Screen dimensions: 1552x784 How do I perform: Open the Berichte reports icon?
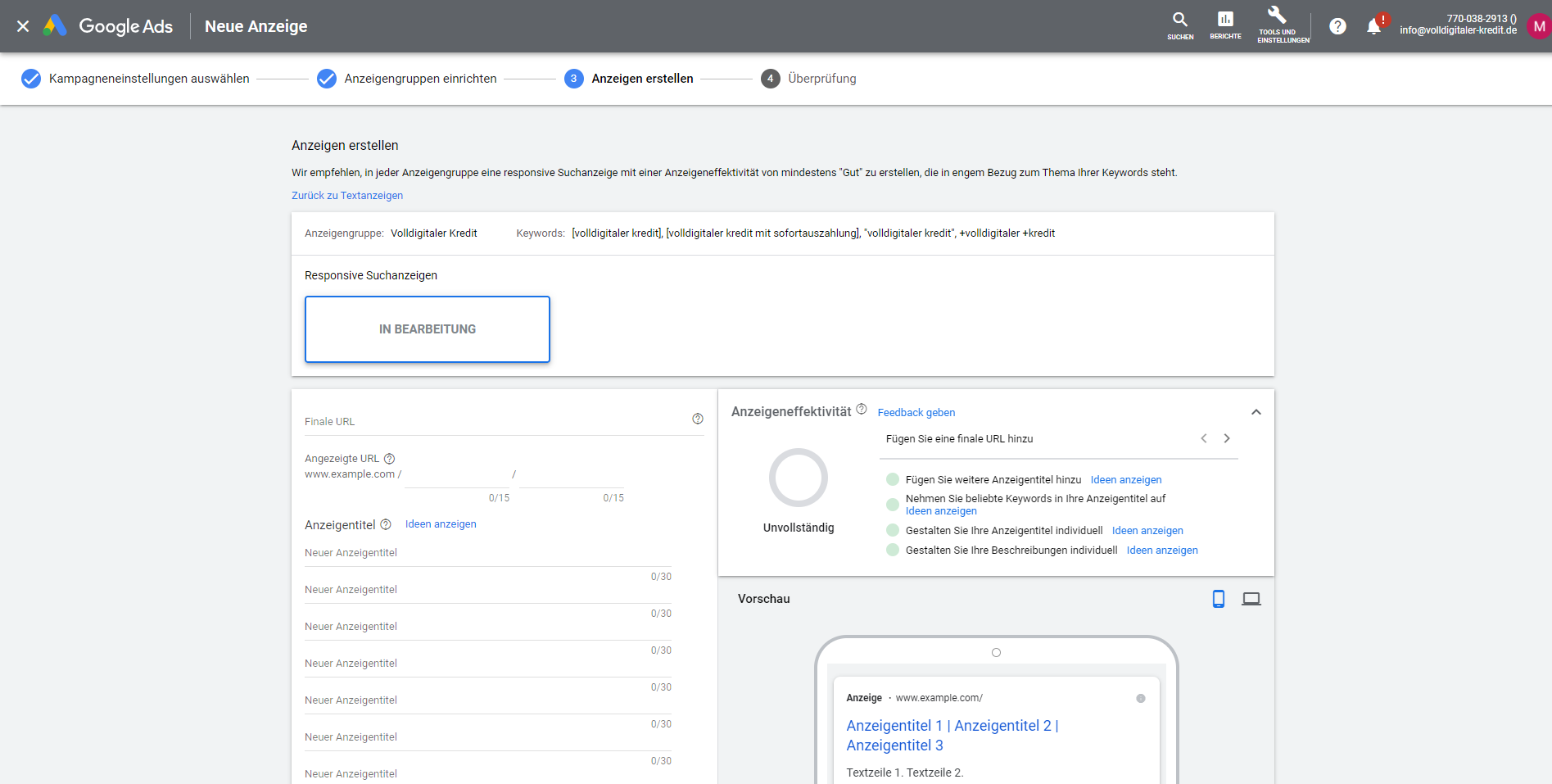(1225, 25)
